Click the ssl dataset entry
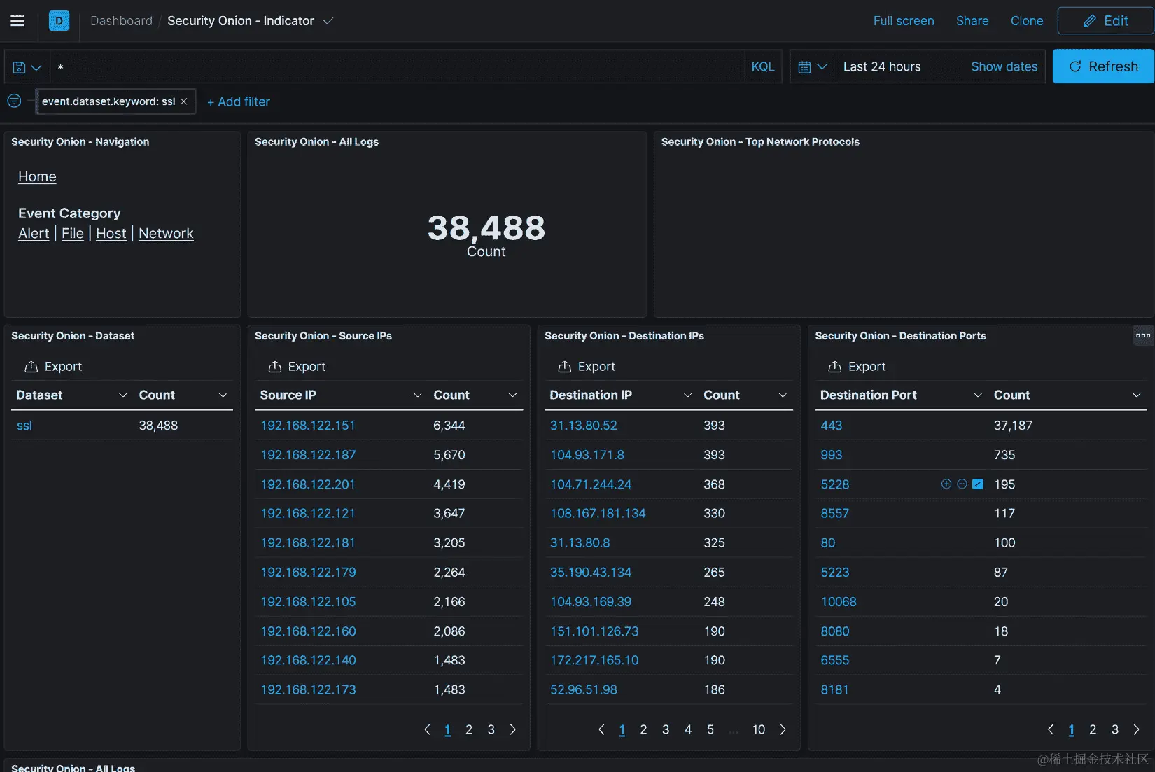The width and height of the screenshot is (1155, 772). point(24,425)
